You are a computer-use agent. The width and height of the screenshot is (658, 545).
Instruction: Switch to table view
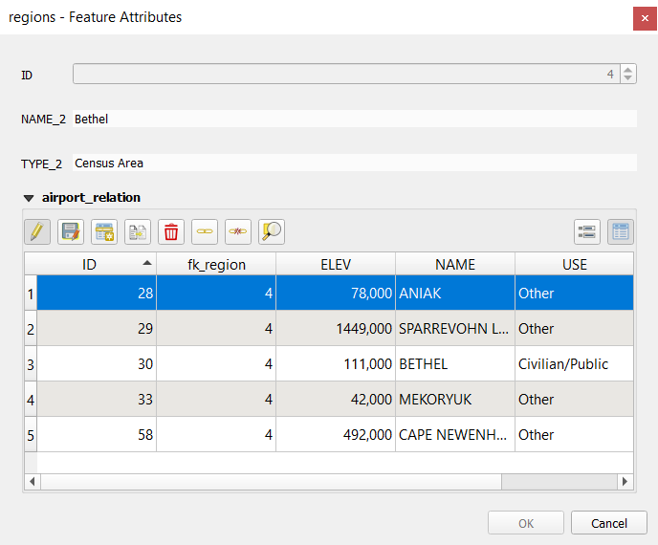(620, 231)
